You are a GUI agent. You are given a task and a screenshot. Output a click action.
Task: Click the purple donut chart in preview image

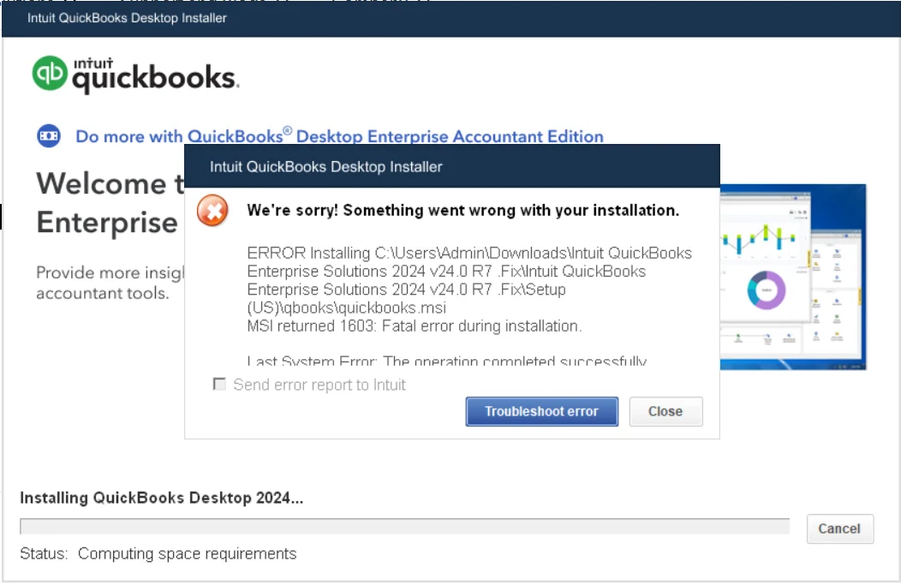click(766, 290)
